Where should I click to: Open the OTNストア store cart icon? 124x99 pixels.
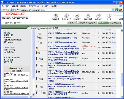click(77, 15)
